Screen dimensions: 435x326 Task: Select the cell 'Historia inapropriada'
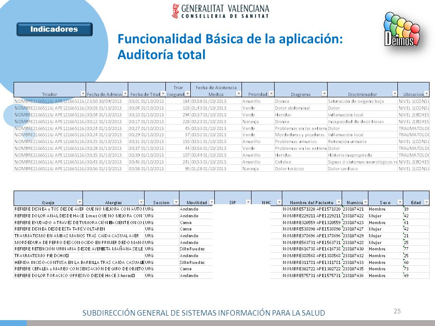(362, 155)
